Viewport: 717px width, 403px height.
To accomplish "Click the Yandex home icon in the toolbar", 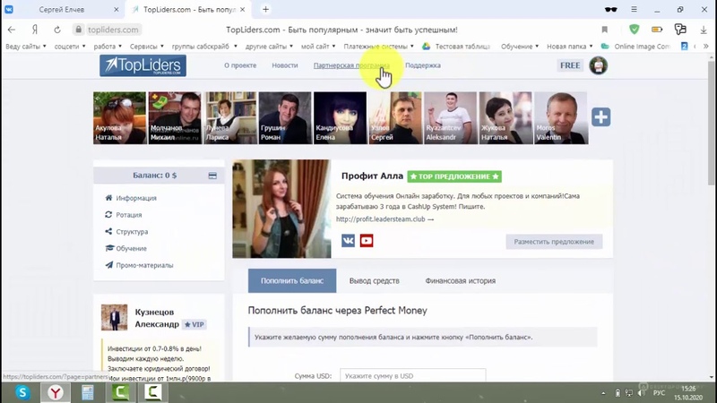I will (x=35, y=30).
